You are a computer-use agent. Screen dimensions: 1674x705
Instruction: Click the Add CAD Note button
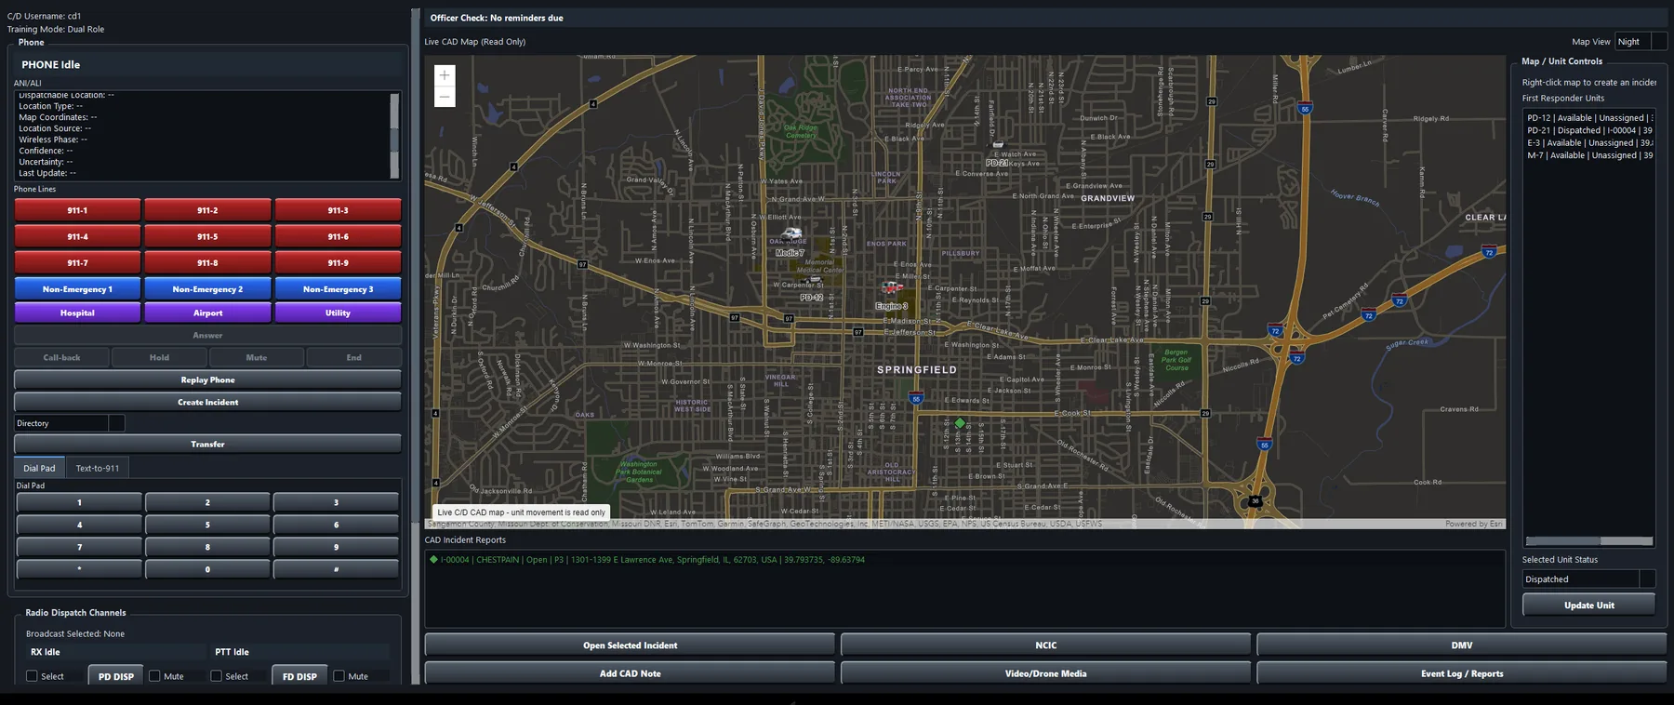630,673
